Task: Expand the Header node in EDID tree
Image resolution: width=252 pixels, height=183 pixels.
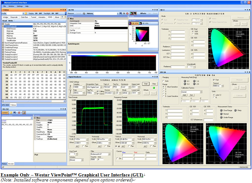Action: (x=3, y=24)
